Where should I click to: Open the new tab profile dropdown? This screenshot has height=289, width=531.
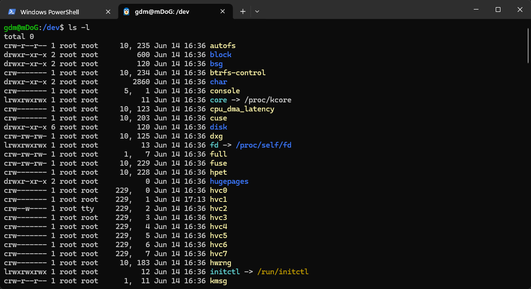point(257,11)
